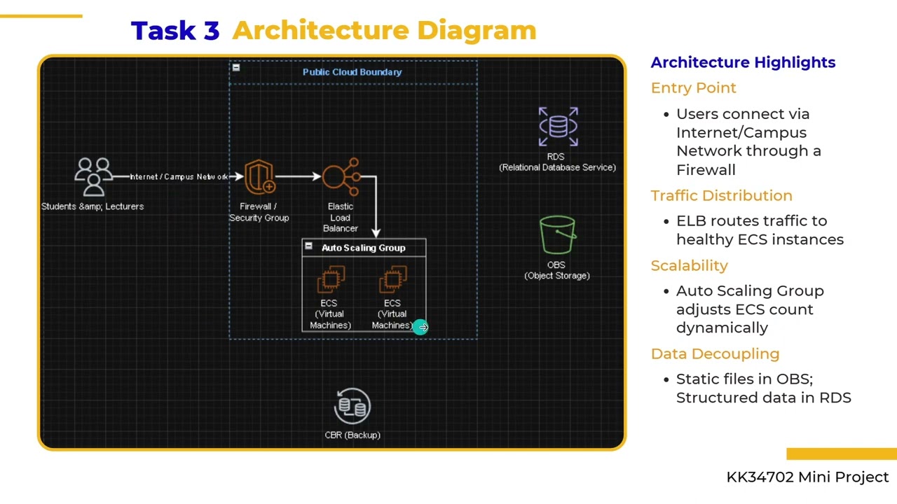Select the Firewall / Security Group shield icon

[259, 177]
